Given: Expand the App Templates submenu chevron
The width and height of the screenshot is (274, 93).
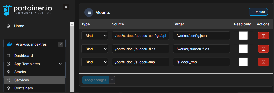Looking at the screenshot, I should [60, 64].
